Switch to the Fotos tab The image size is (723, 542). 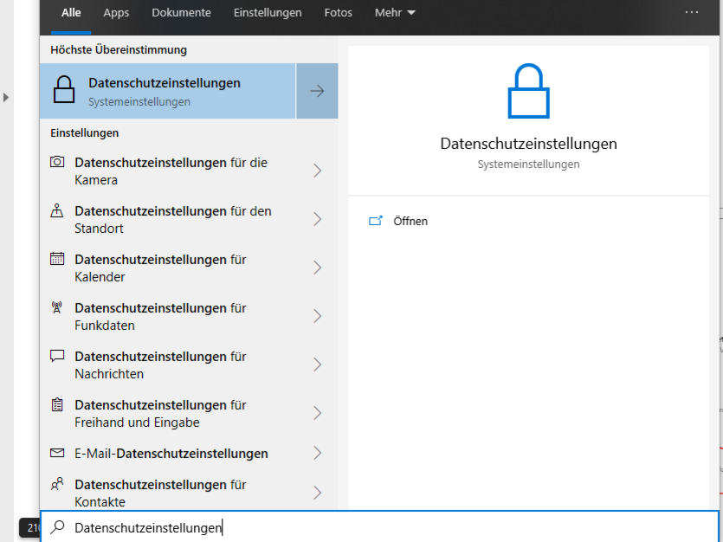338,12
